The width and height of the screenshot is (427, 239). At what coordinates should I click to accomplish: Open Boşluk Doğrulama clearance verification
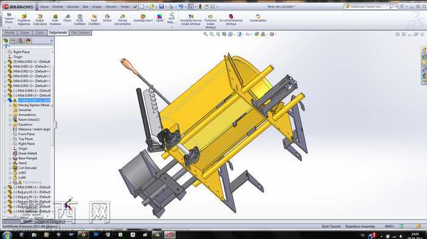pyautogui.click(x=40, y=20)
